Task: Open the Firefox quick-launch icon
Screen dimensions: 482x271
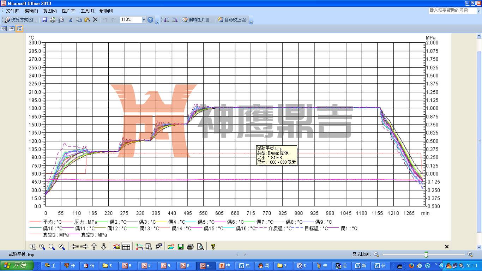Action: pos(411,266)
